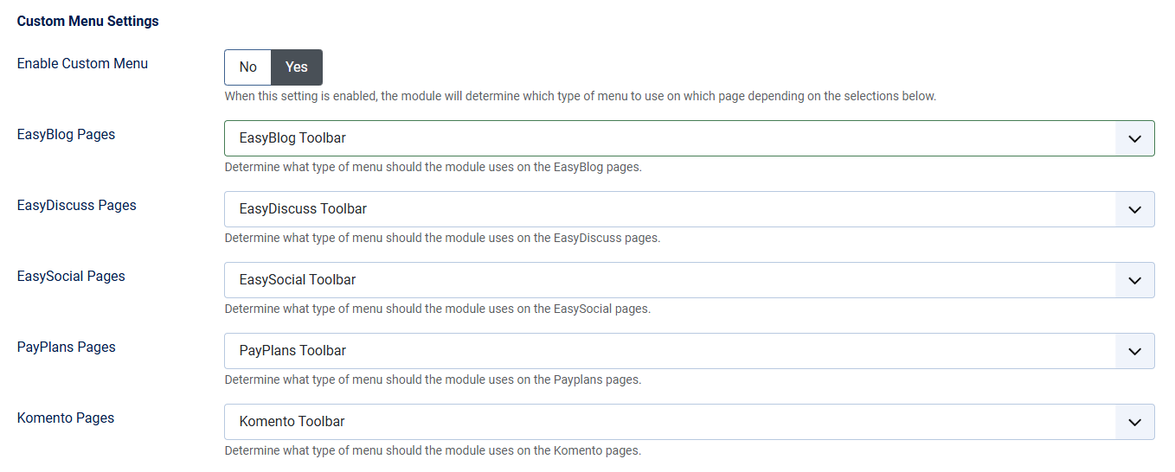Click help text about the EasyDiscuss pages

click(x=442, y=238)
